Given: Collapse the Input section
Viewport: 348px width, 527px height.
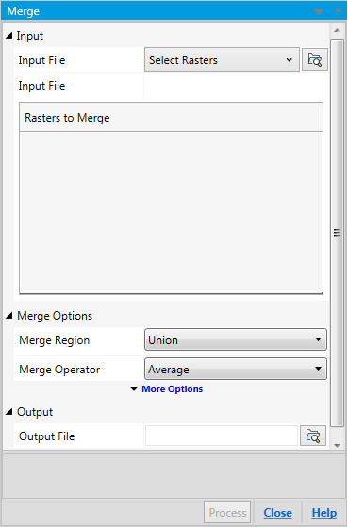Looking at the screenshot, I should click(x=9, y=36).
